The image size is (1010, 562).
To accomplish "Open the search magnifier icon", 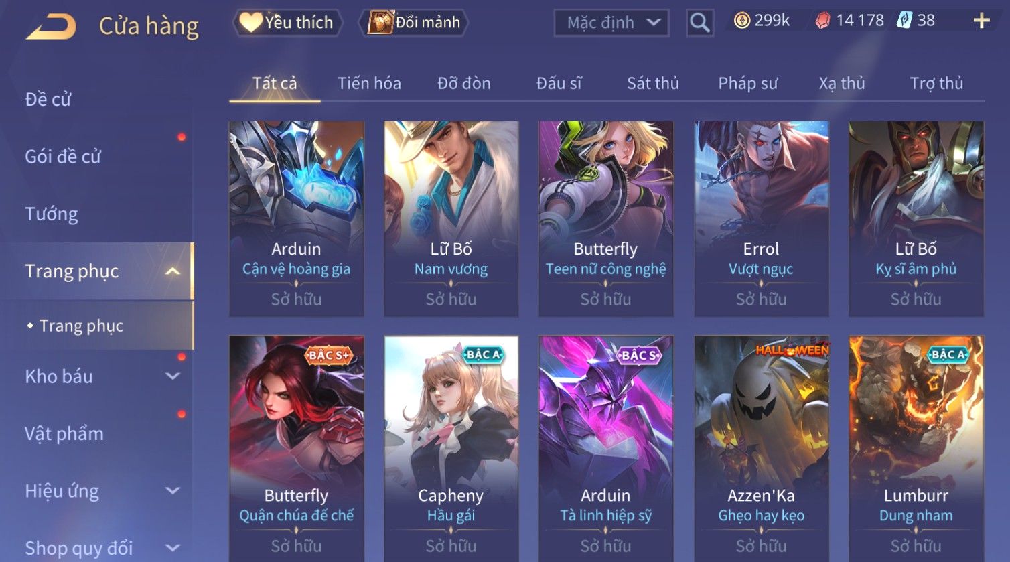I will coord(699,23).
